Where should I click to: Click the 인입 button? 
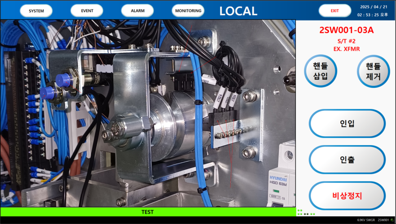tap(347, 124)
